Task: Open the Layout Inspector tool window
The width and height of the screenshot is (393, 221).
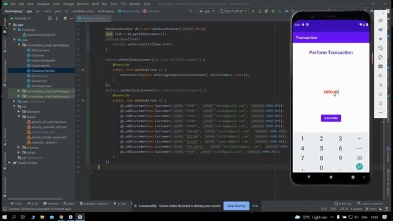Action: [370, 203]
